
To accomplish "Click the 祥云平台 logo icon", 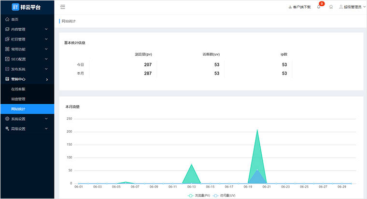I will point(15,7).
